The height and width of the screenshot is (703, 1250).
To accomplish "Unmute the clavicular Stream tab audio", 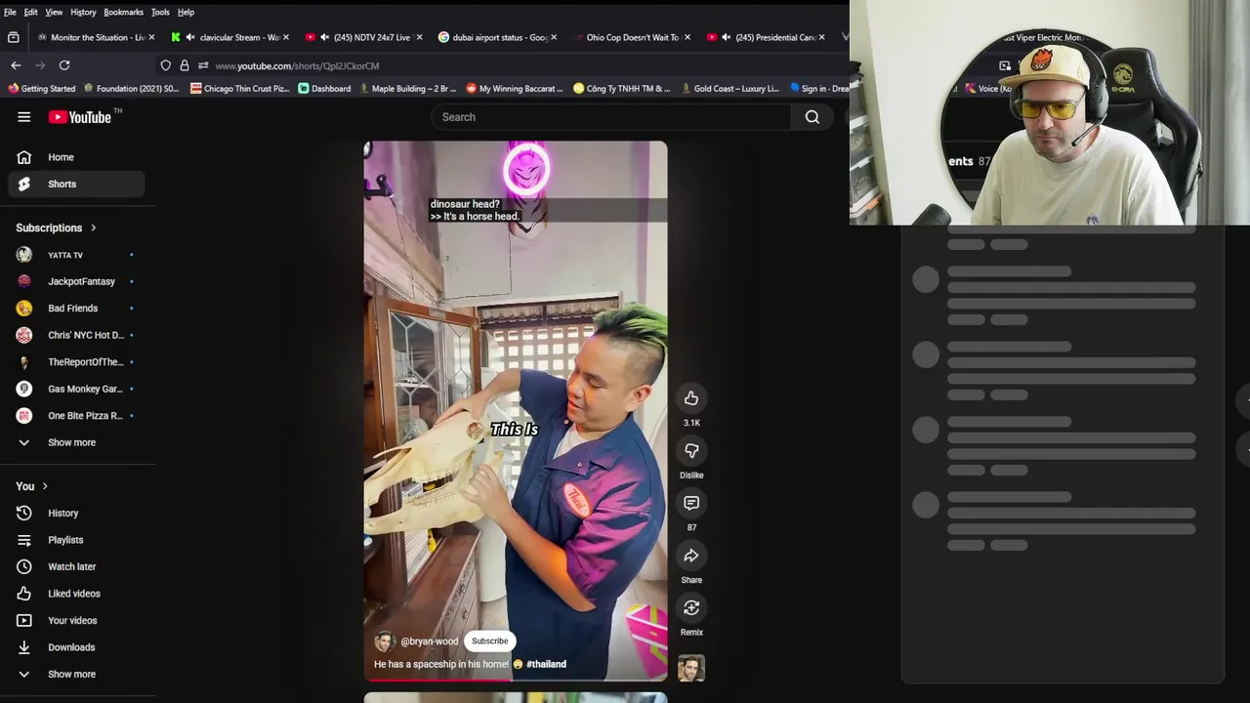I will (x=190, y=37).
